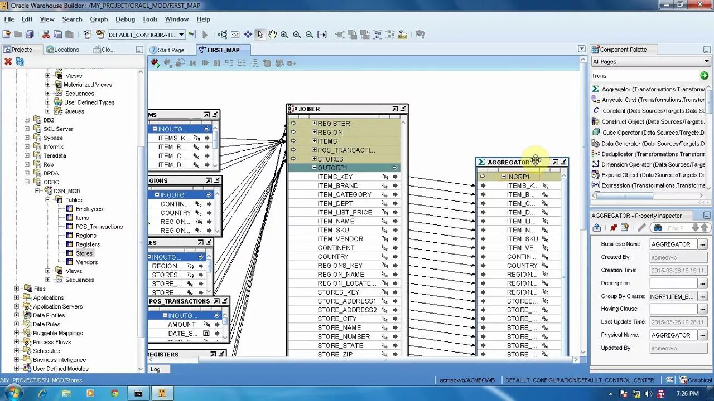Click the Zoom In magnifier icon
Image resolution: width=714 pixels, height=401 pixels.
(x=284, y=35)
